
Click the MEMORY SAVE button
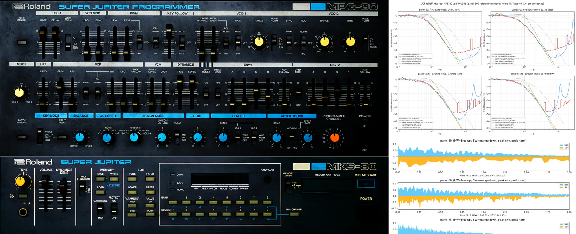100,179
